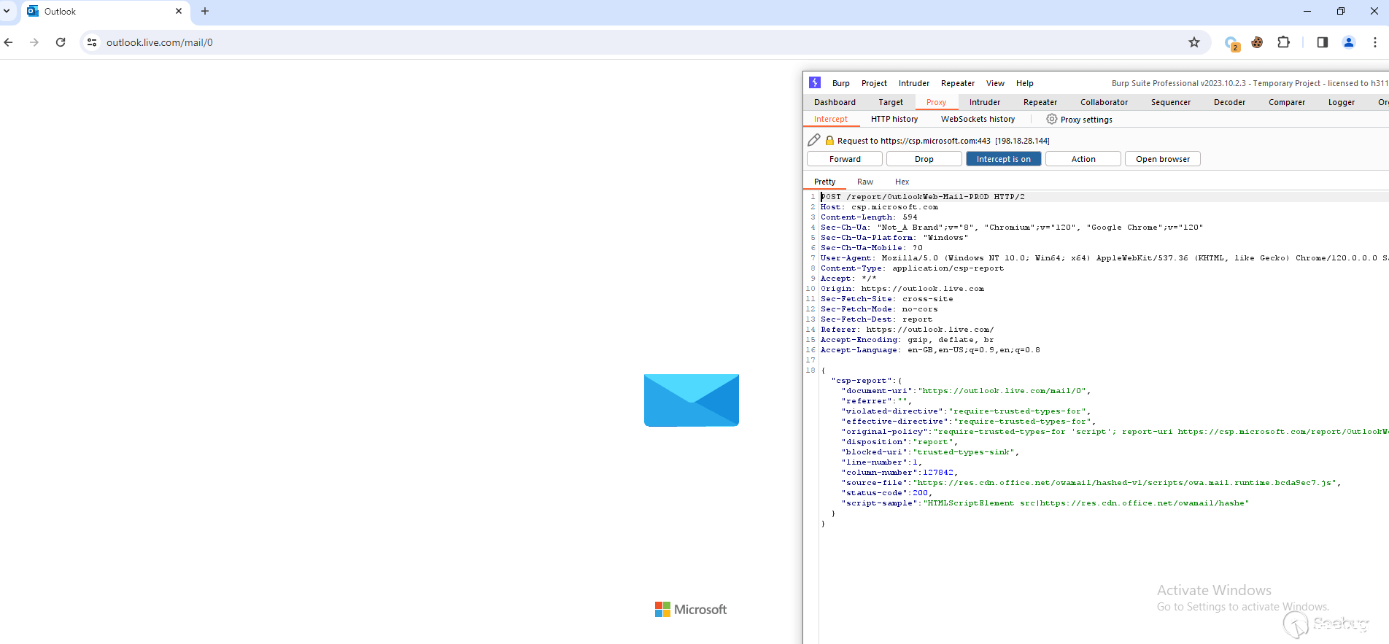
Task: Open the Sequencer tab
Action: (x=1171, y=102)
